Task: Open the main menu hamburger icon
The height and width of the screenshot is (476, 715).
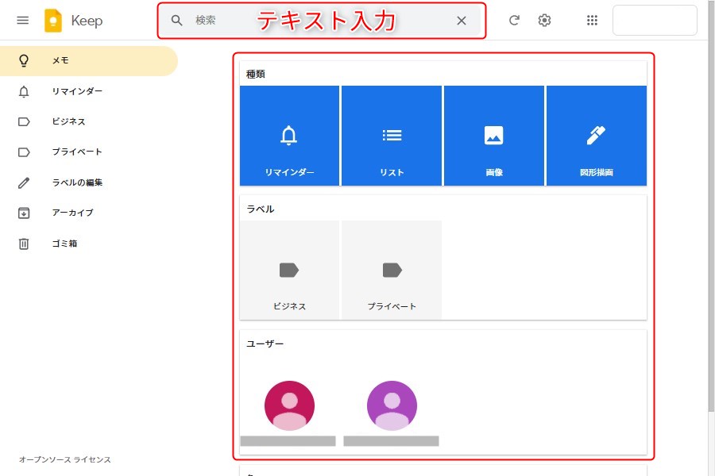Action: (x=23, y=21)
